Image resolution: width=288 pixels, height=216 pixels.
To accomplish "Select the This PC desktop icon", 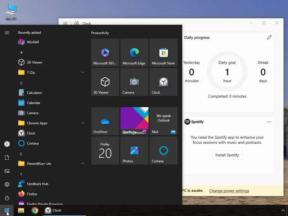I will pyautogui.click(x=11, y=12).
